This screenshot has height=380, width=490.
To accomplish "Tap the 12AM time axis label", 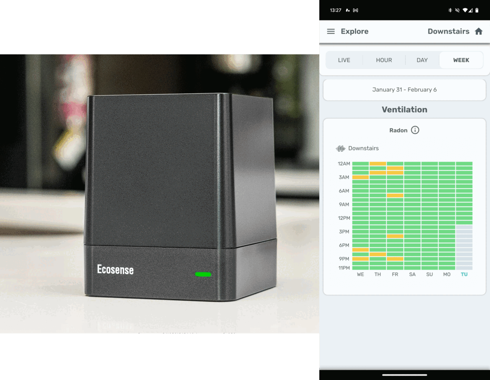I will (x=344, y=164).
